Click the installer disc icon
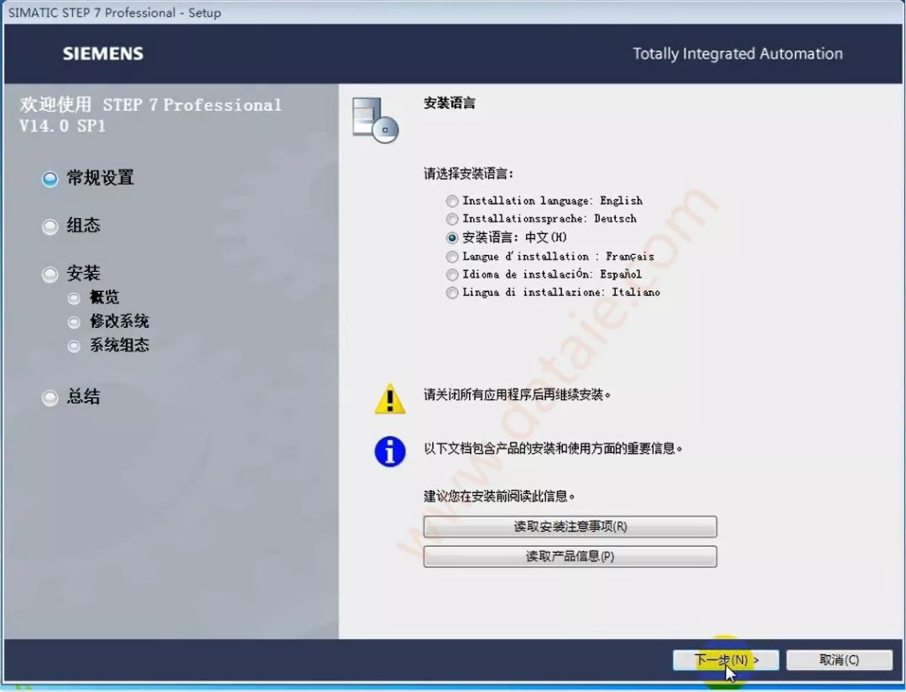Screen dimensions: 906x692 coord(376,120)
